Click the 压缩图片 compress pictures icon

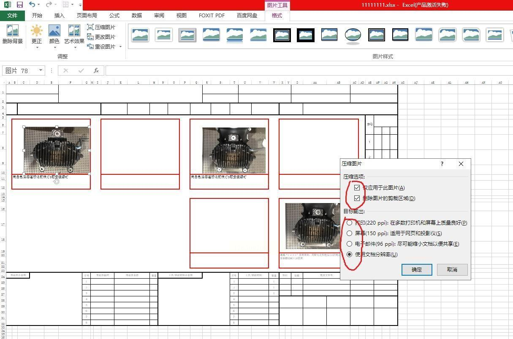(90, 27)
